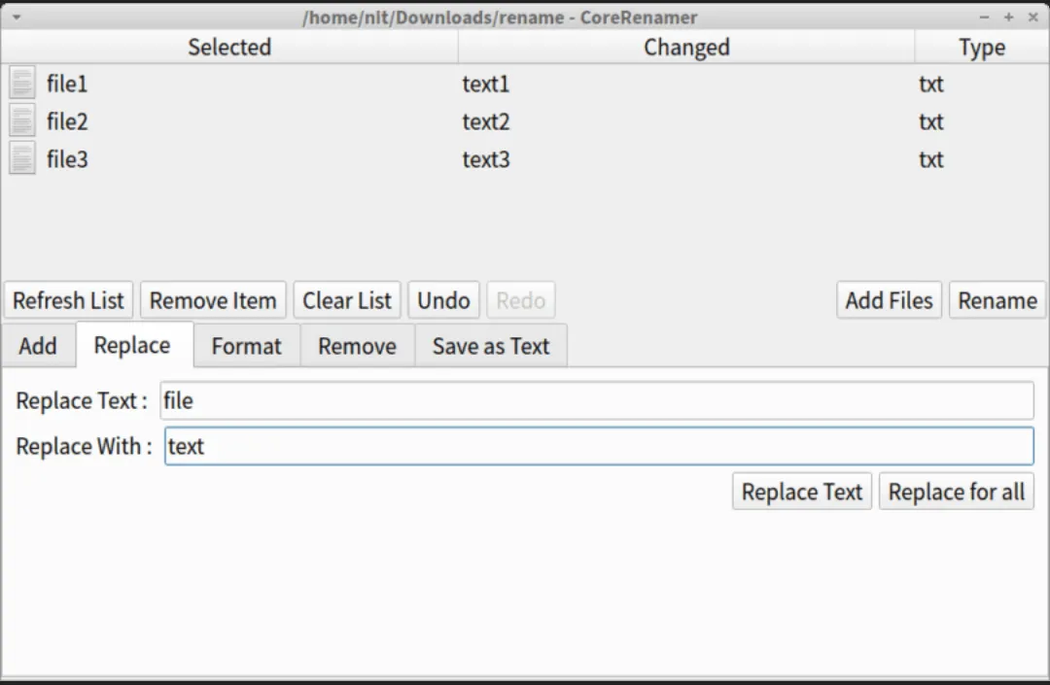Click Replace for all
Viewport: 1050px width, 685px height.
956,491
